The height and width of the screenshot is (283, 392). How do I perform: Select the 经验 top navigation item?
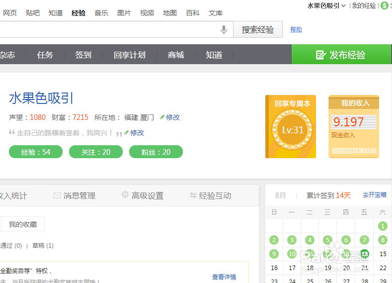pyautogui.click(x=78, y=13)
